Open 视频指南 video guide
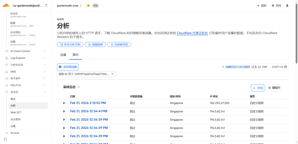 [95, 44]
